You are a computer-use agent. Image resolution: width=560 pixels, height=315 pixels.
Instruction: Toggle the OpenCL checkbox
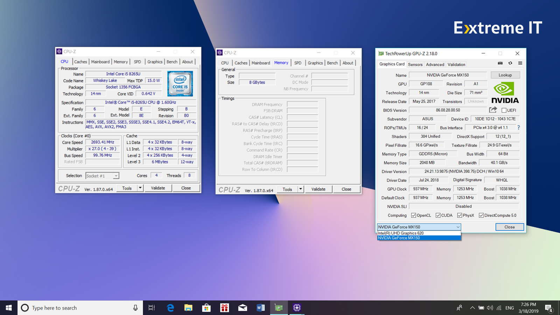pos(413,215)
